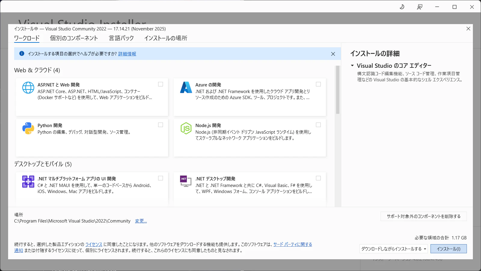Enable the Node.js 開発 workload checkbox
481x271 pixels.
[x=318, y=125]
